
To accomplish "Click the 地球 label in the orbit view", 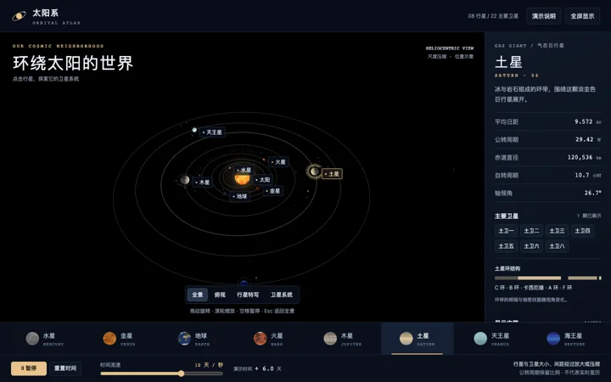I will tap(239, 196).
